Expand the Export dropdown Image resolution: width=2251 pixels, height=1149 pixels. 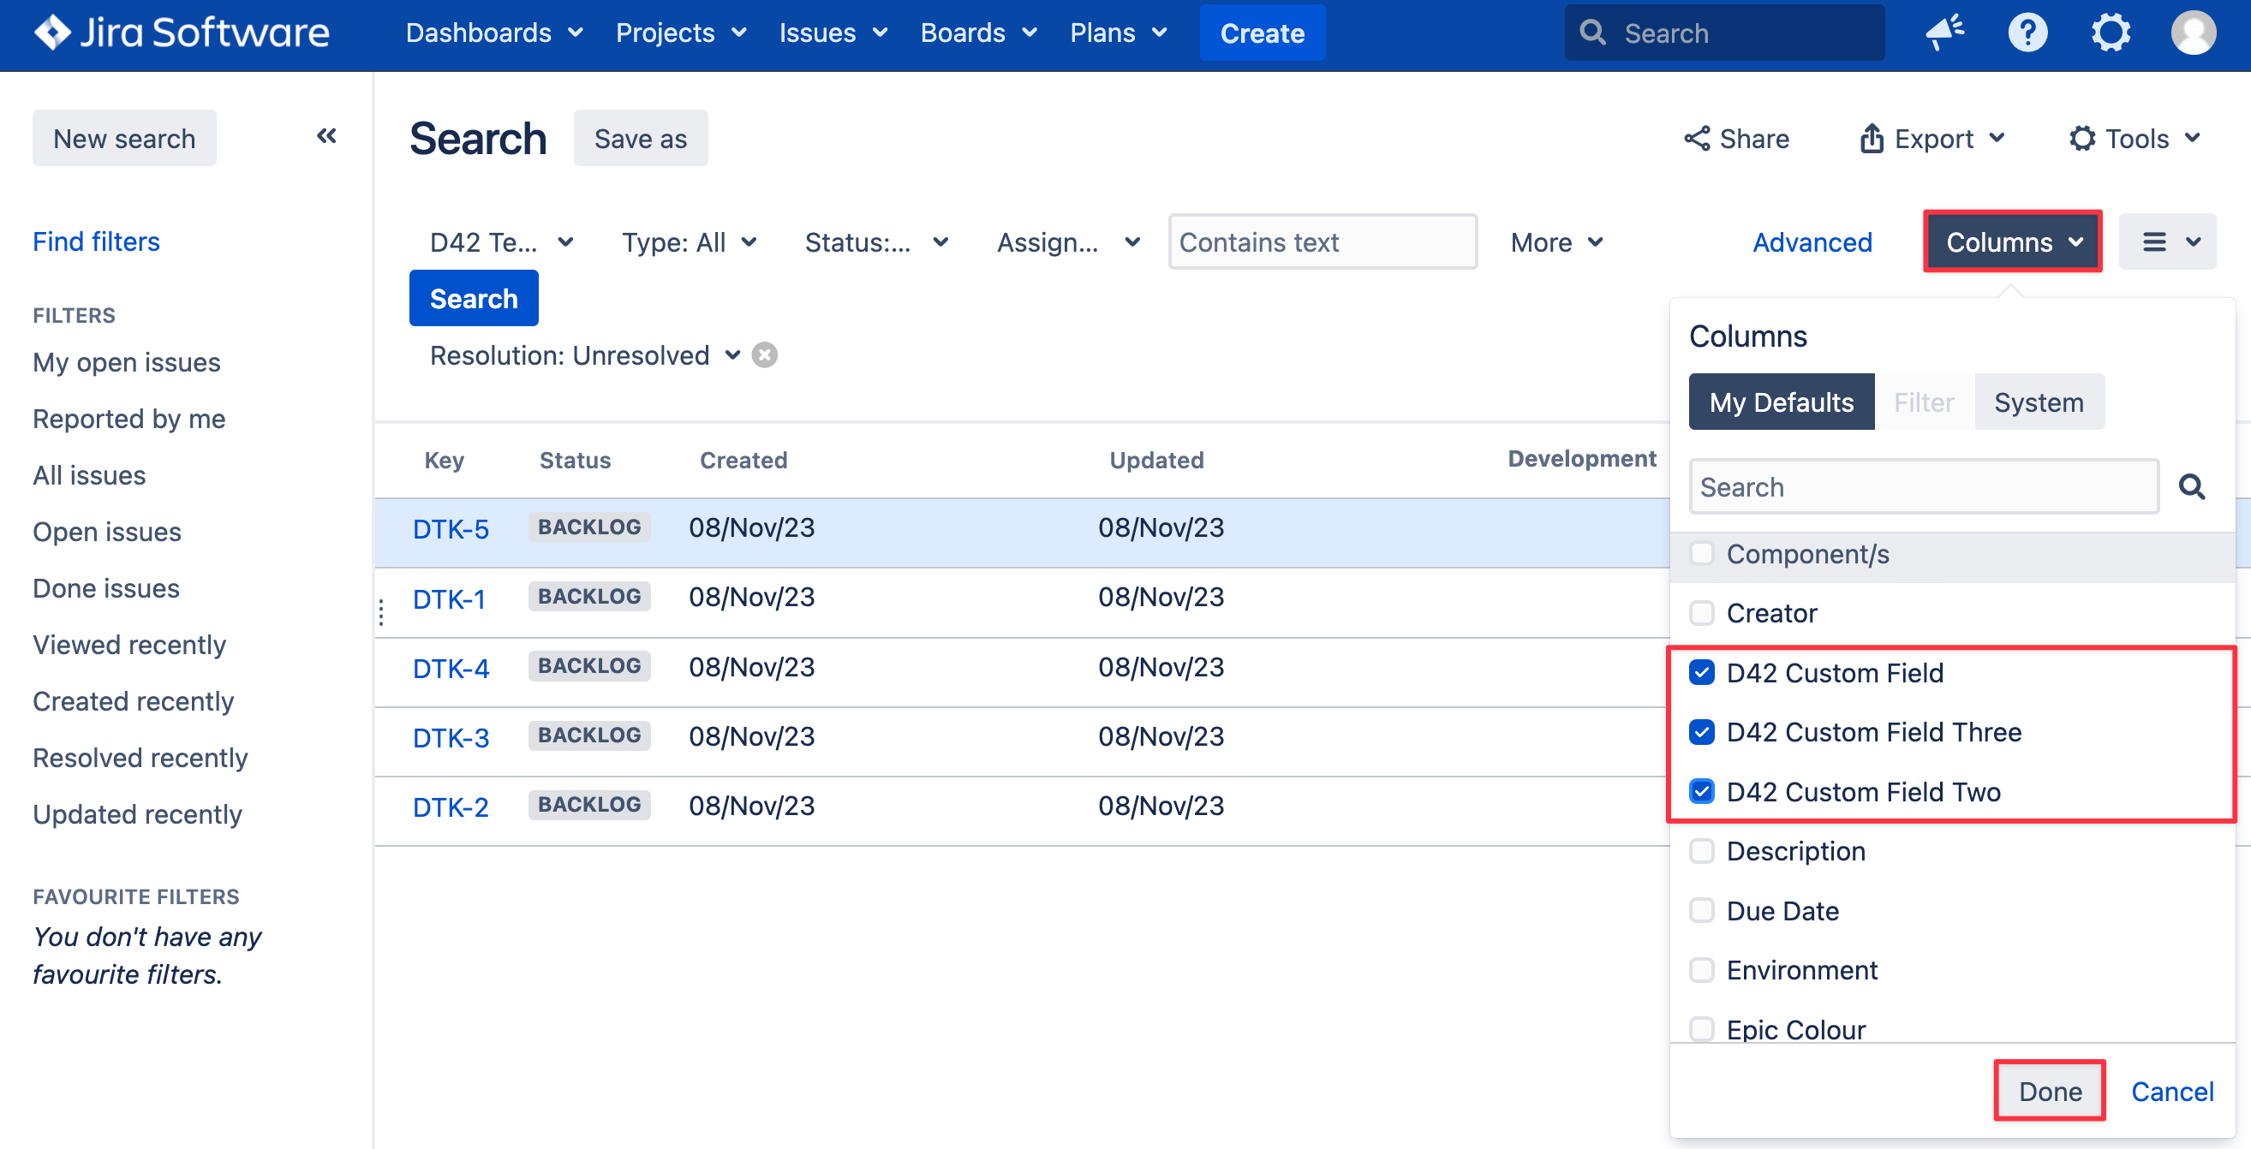1932,138
